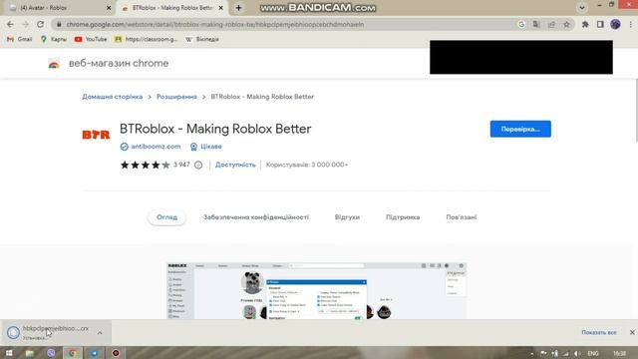Open Вікіпедія bookmark
This screenshot has width=638, height=359.
pos(202,39)
